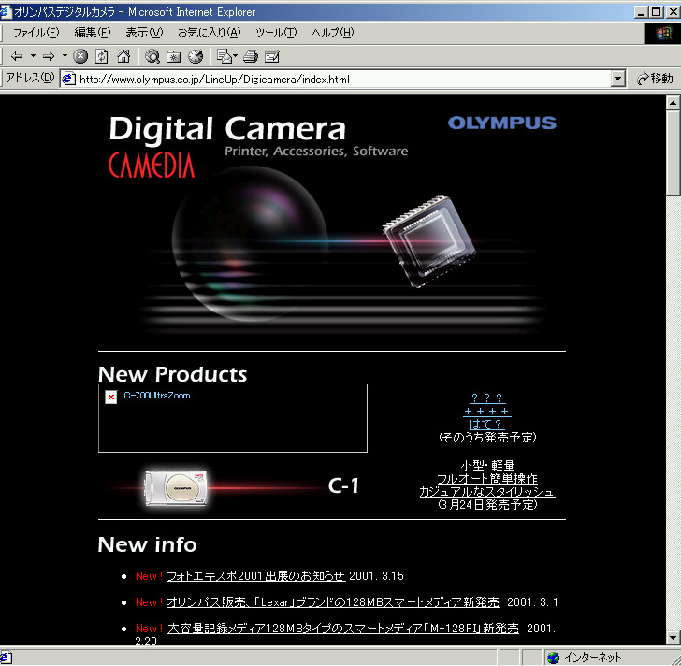The height and width of the screenshot is (666, 681).
Task: Click the カジュアルなスタイリッシュ link
Action: tap(487, 491)
